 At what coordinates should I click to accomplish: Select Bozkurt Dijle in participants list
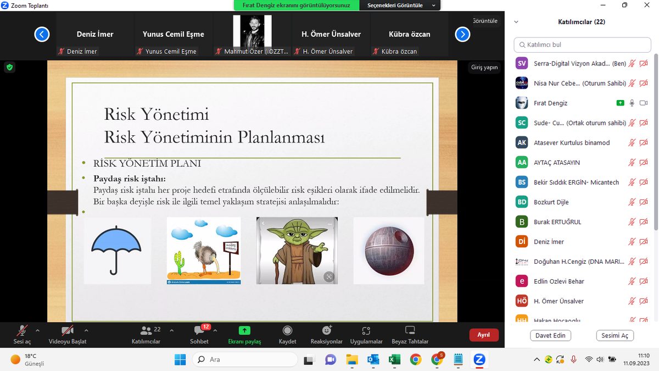(x=582, y=202)
